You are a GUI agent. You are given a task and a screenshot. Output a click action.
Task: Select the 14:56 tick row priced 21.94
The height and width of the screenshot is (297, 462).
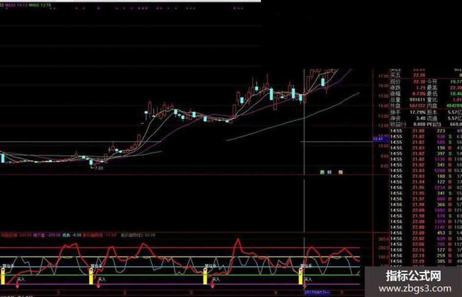pos(426,182)
